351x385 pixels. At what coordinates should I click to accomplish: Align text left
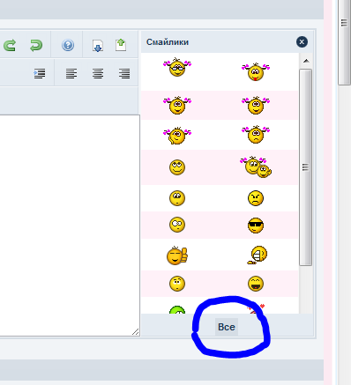click(x=71, y=73)
